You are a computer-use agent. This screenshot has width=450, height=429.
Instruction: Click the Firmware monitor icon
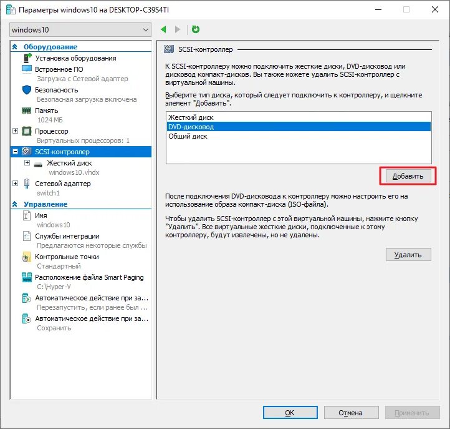[27, 69]
